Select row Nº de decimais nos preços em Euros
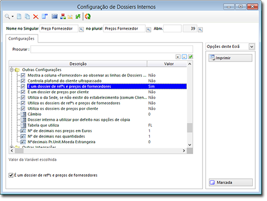The height and width of the screenshot is (201, 267). (x=60, y=131)
